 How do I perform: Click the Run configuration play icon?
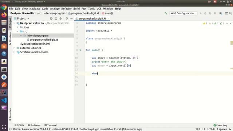coord(201,13)
